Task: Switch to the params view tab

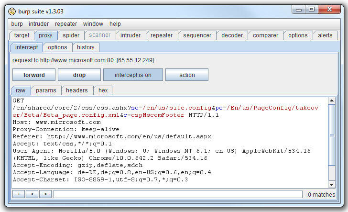Action: [46, 90]
